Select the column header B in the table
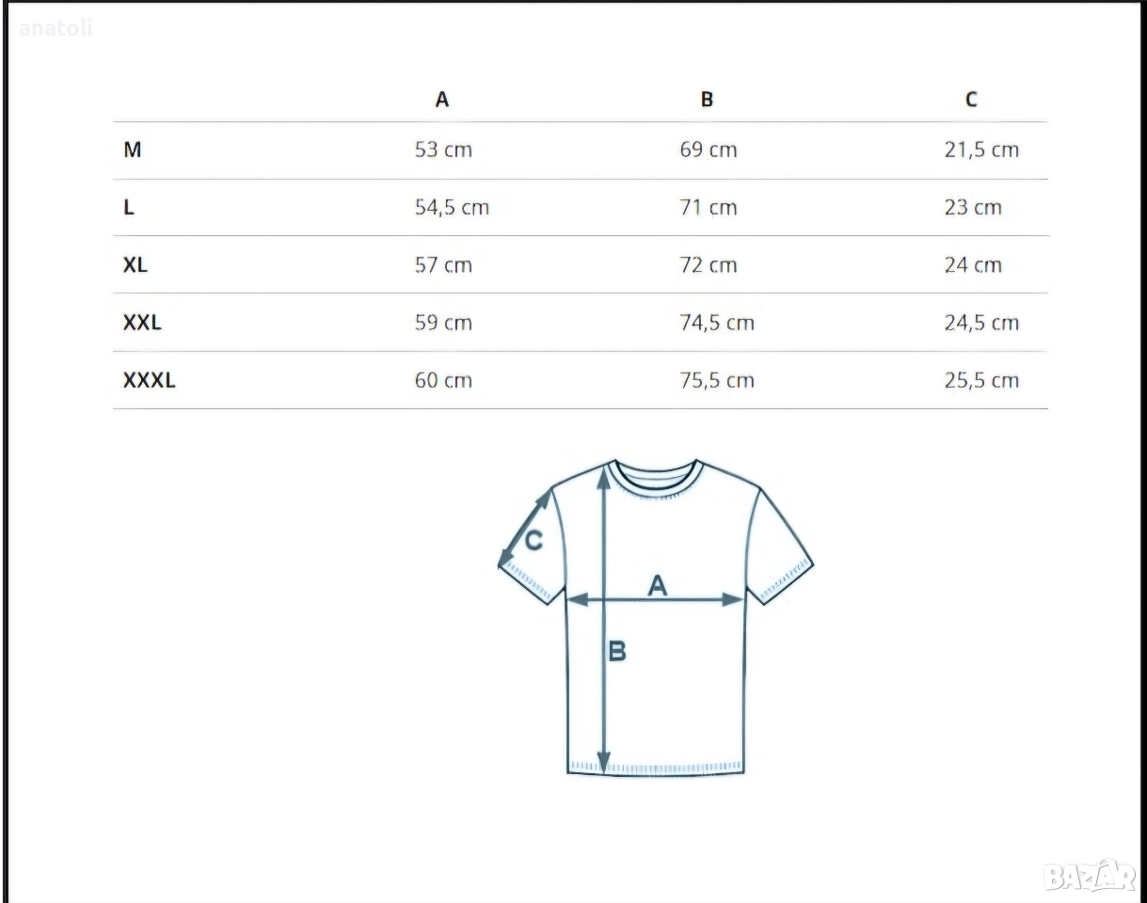The width and height of the screenshot is (1147, 903). [708, 99]
